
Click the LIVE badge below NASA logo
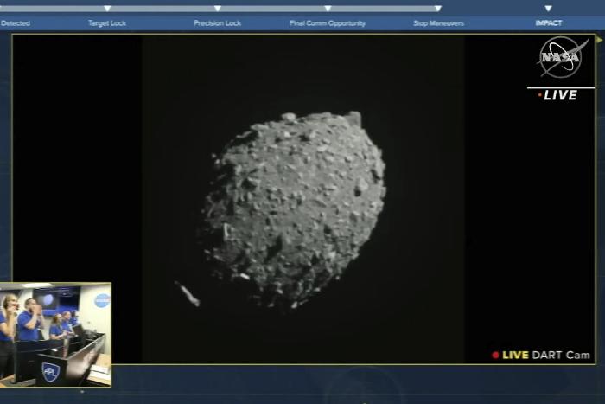(x=560, y=95)
